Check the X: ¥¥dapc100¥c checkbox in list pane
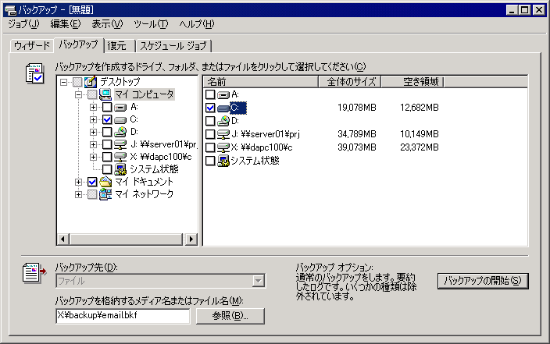Screen dimensions: 550x344 coord(210,147)
